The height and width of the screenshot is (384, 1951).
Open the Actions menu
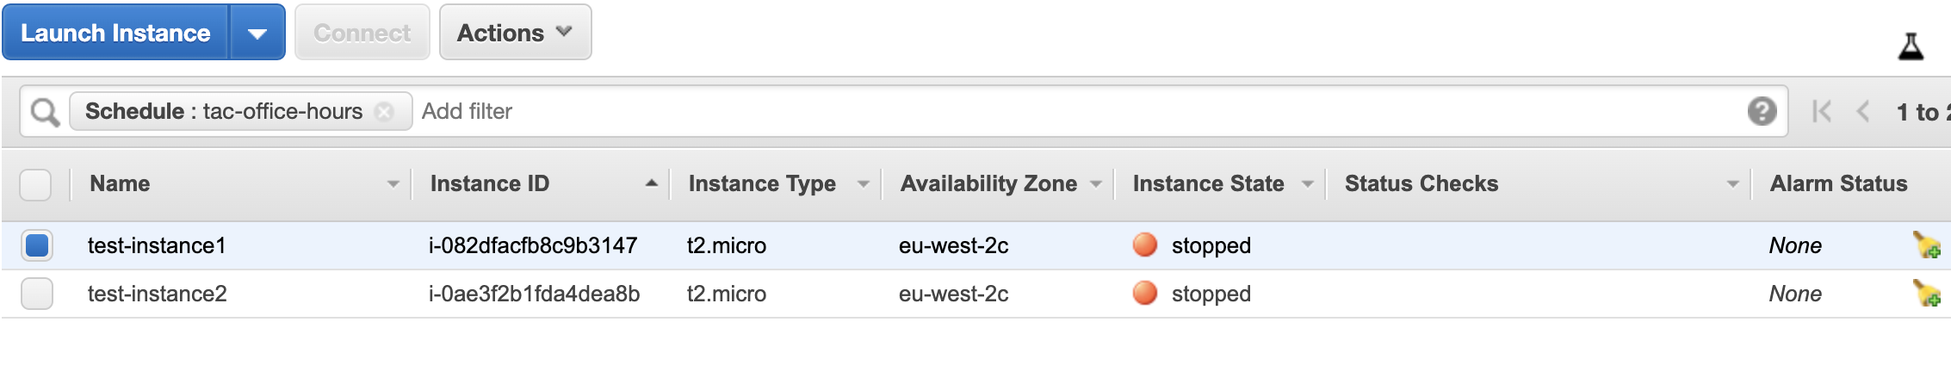click(x=515, y=33)
